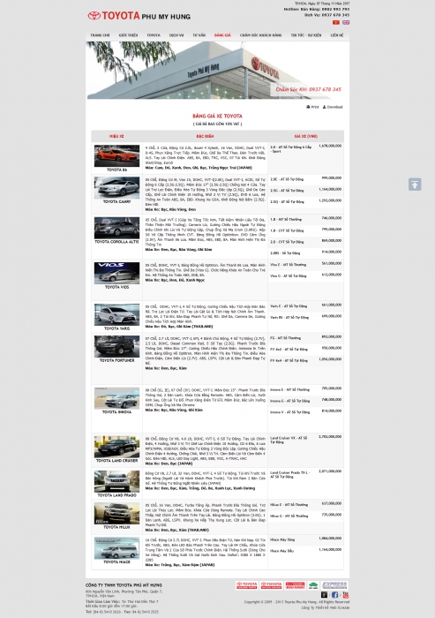Click the Bảng Giá Xe Toyota heading
This screenshot has width=435, height=618.
pos(217,117)
